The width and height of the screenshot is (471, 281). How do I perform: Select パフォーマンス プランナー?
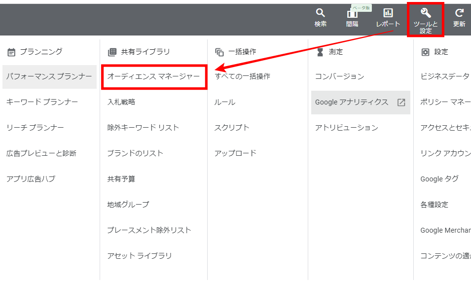[x=49, y=76]
